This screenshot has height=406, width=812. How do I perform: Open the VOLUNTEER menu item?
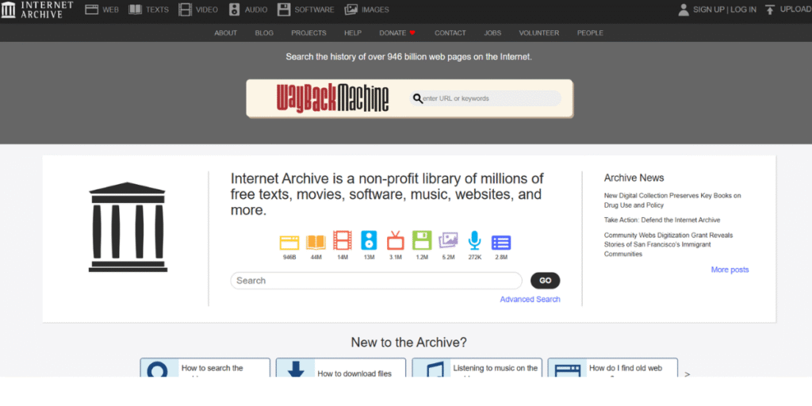click(539, 33)
